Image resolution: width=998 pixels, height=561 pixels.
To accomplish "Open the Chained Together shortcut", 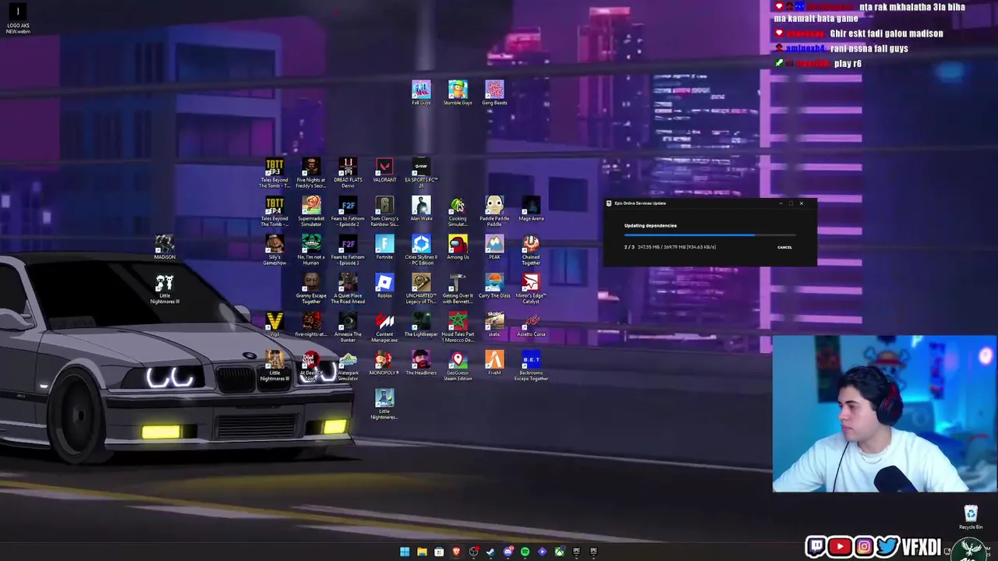I will click(x=531, y=250).
